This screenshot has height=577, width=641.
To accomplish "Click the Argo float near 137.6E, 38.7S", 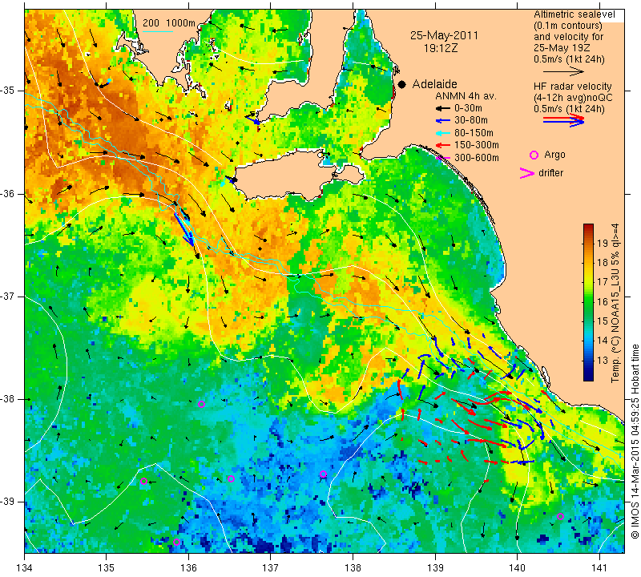I will (x=323, y=474).
